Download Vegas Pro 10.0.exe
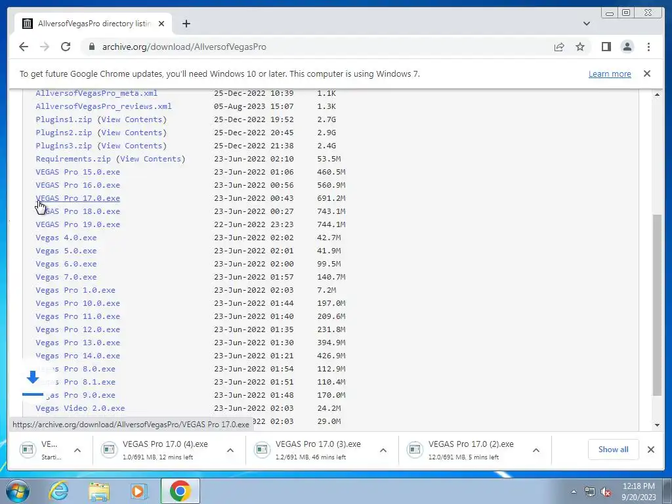This screenshot has width=672, height=504. pyautogui.click(x=77, y=303)
